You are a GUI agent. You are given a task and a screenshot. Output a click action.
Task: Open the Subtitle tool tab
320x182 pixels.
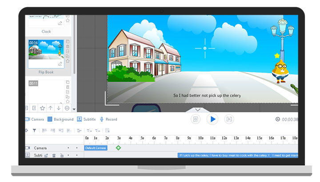[x=86, y=119]
